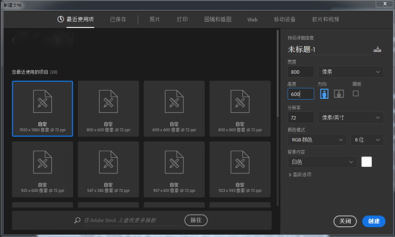This screenshot has height=237, width=395.
Task: Close the 新建文档 dialog window
Action: click(385, 3)
